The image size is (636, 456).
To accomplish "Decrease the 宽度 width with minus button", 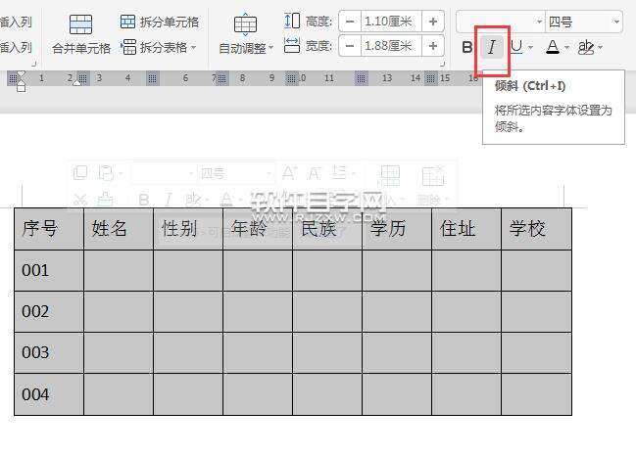I will click(350, 46).
